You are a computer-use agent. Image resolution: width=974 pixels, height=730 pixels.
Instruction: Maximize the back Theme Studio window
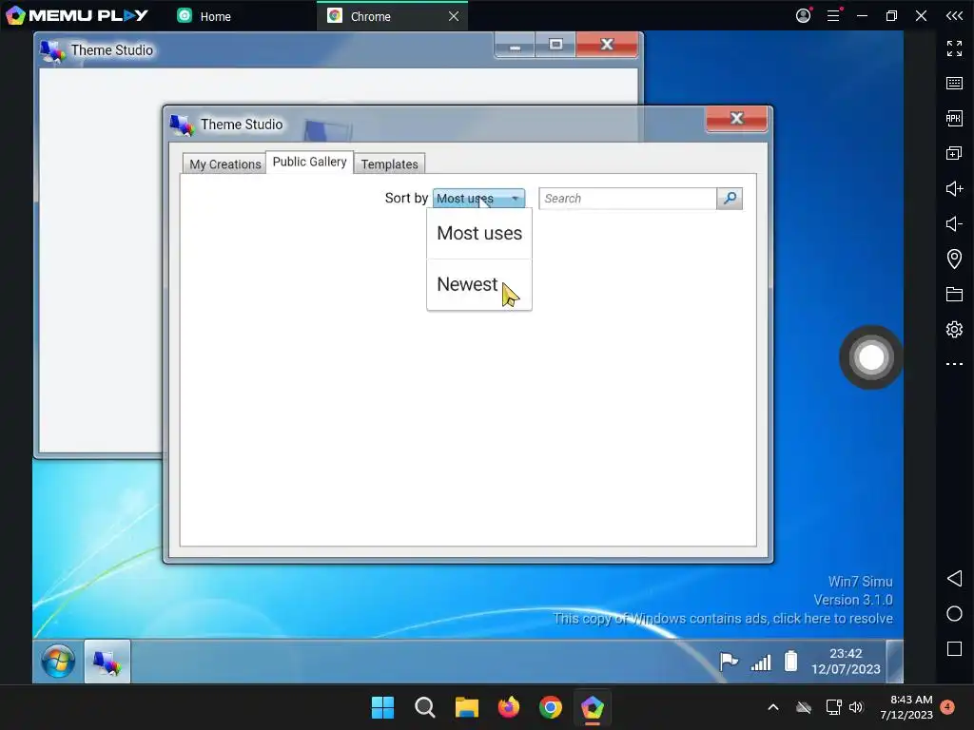(x=555, y=45)
